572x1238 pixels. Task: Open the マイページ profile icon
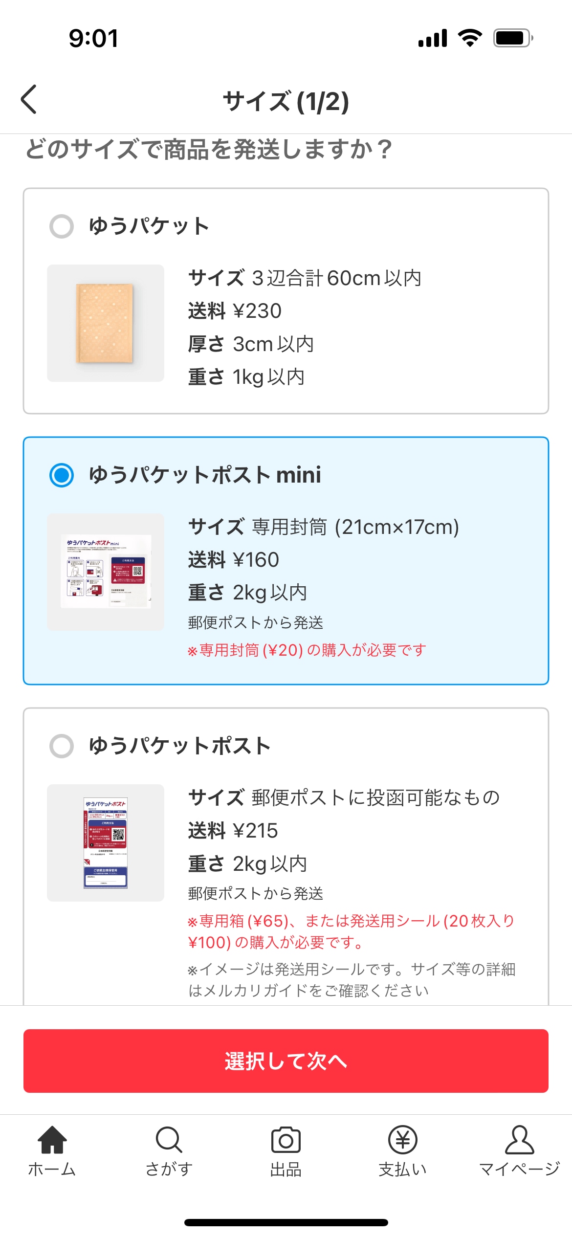pyautogui.click(x=519, y=1139)
